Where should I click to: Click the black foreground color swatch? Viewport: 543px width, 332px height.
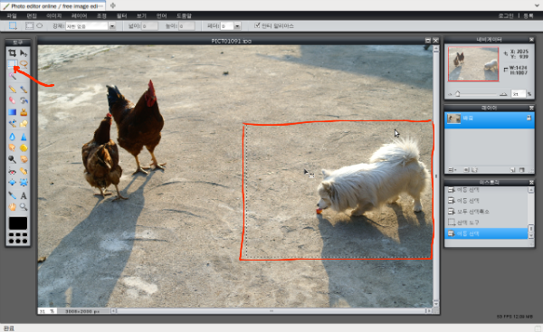pos(18,223)
